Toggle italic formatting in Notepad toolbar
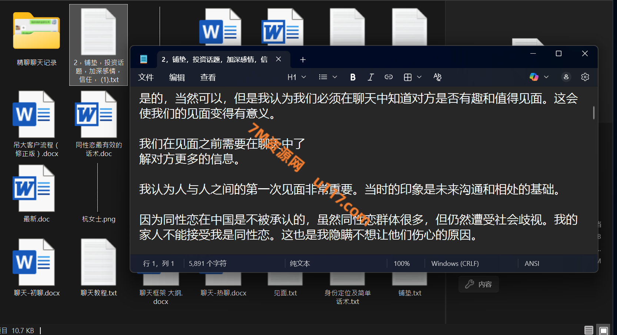The image size is (617, 335). click(370, 77)
